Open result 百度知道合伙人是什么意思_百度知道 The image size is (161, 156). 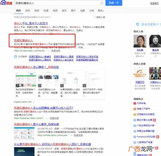[x=36, y=124]
